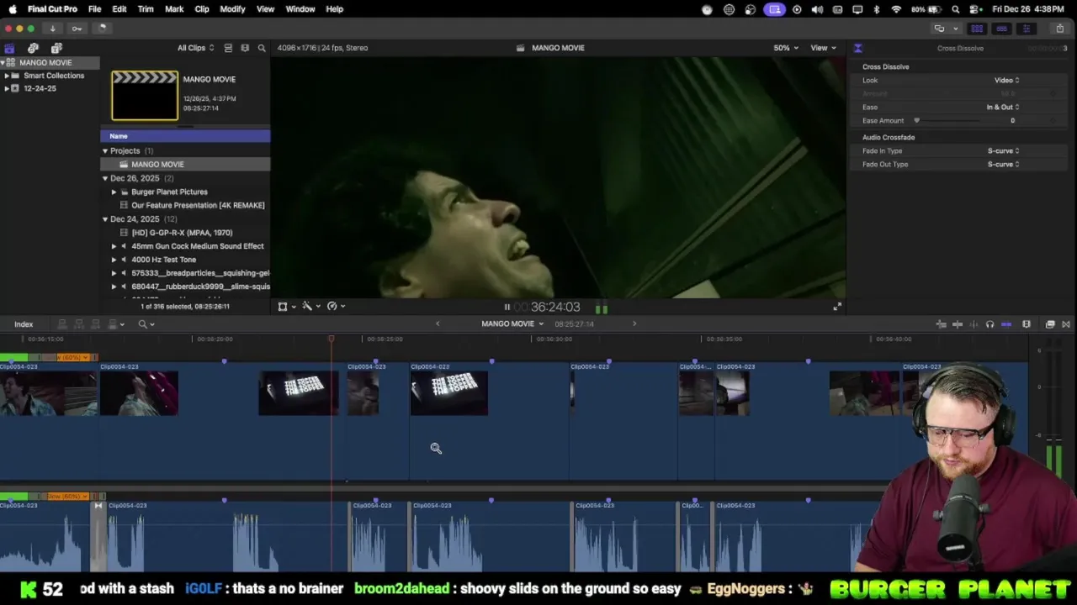Viewport: 1077px width, 605px height.
Task: Open the Import Media arrow button
Action: (x=53, y=29)
